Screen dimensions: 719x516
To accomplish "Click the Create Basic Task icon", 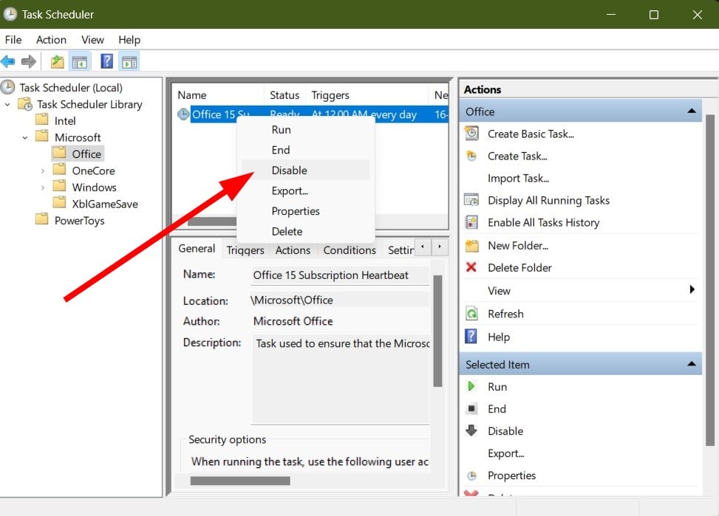I will pyautogui.click(x=471, y=134).
